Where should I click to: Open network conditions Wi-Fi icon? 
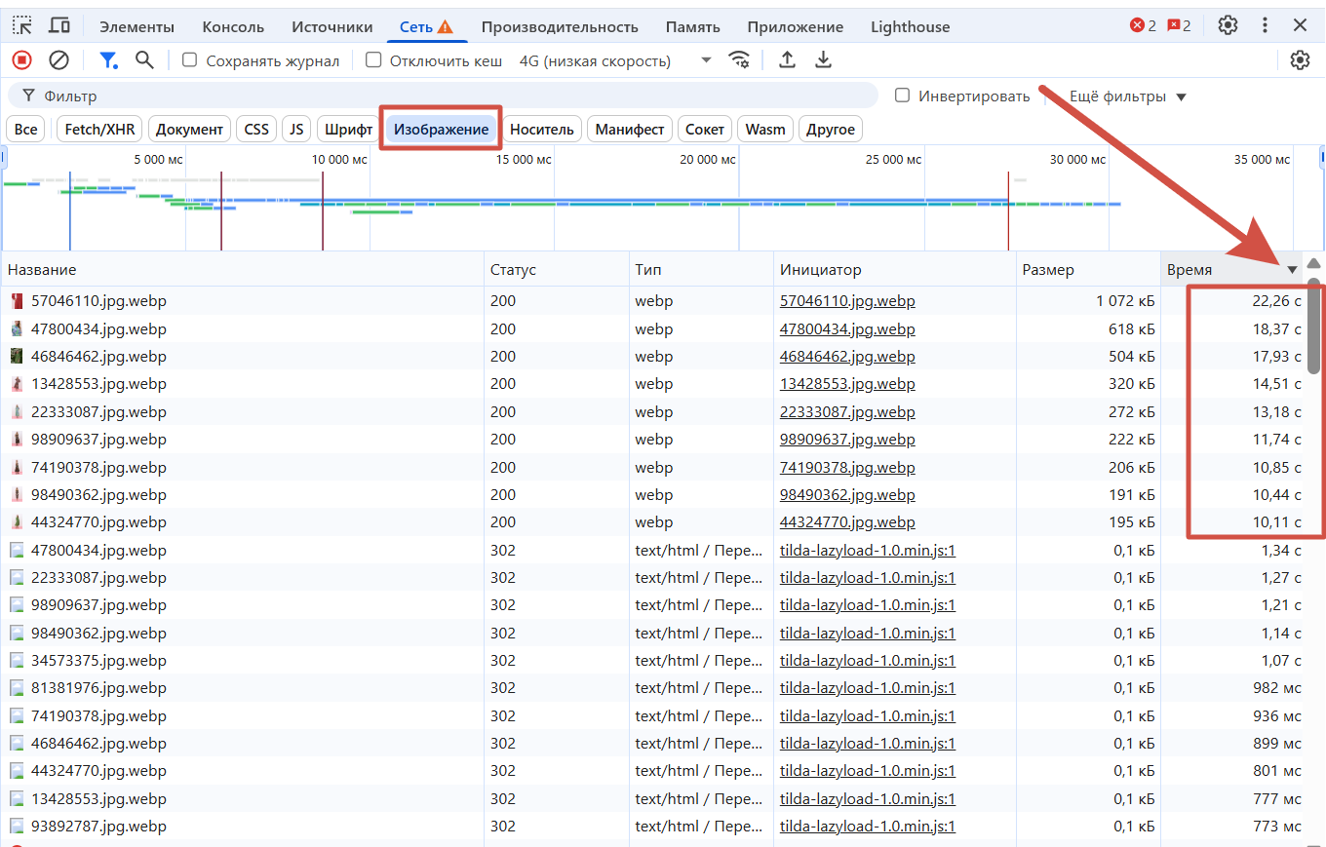[x=740, y=60]
